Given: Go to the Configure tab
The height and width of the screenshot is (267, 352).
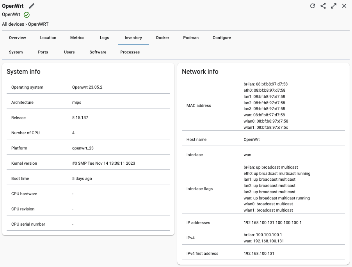Looking at the screenshot, I should coord(222,38).
